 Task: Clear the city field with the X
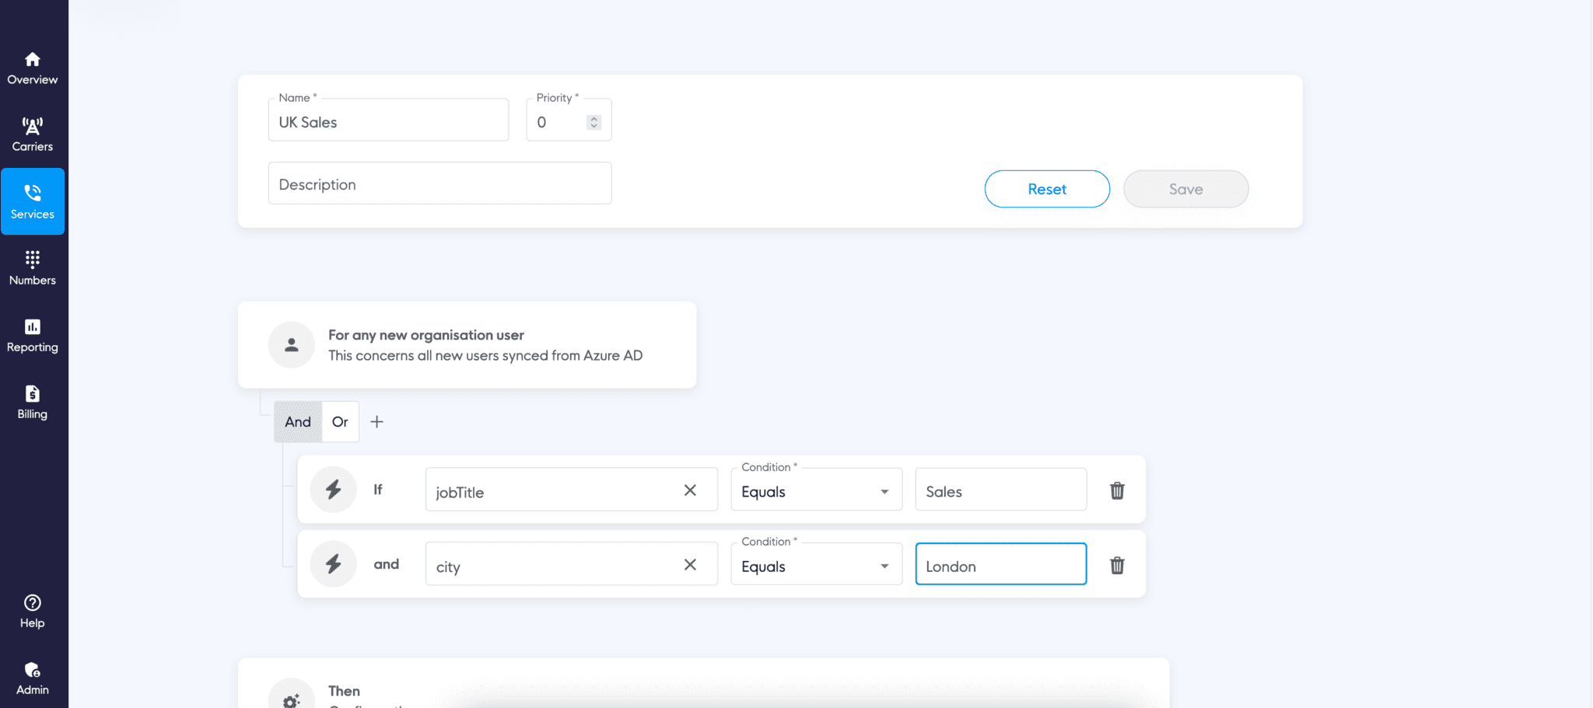(690, 565)
